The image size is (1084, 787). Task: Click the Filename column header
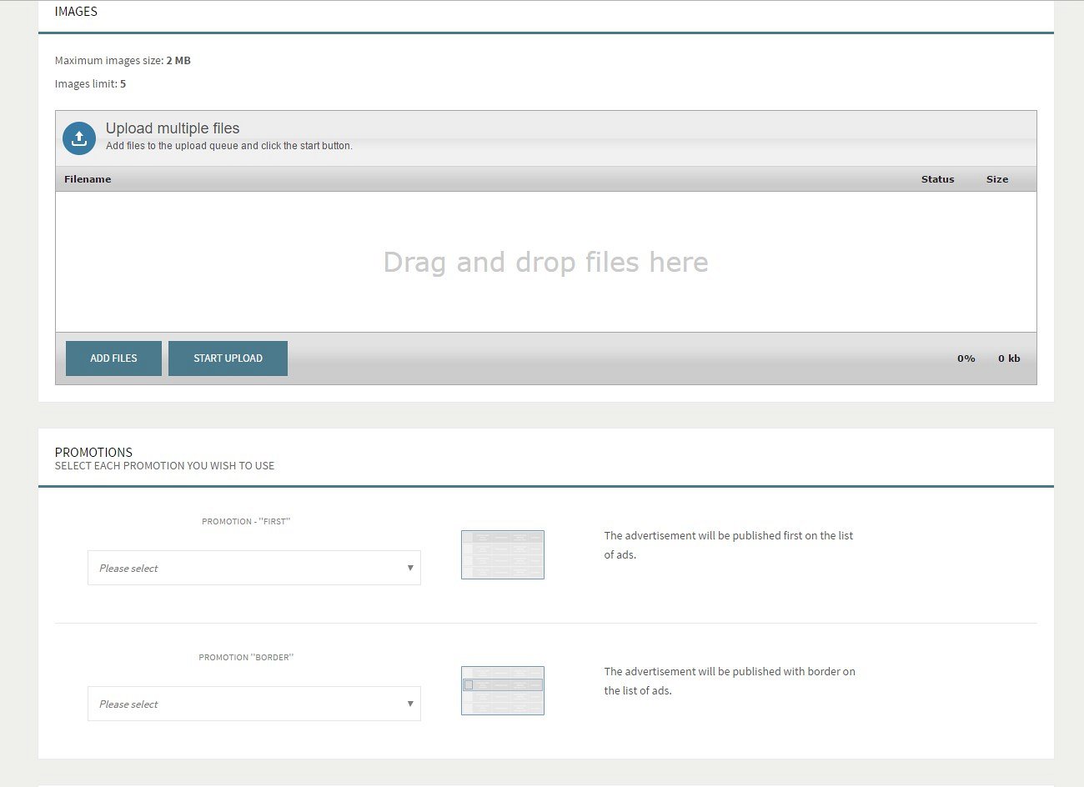click(x=88, y=179)
